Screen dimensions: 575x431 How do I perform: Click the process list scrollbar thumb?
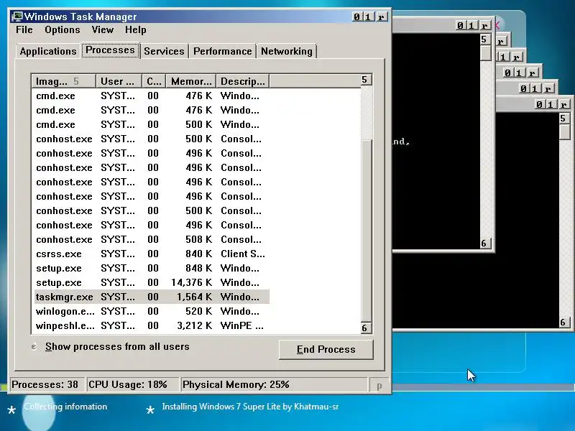click(x=367, y=231)
